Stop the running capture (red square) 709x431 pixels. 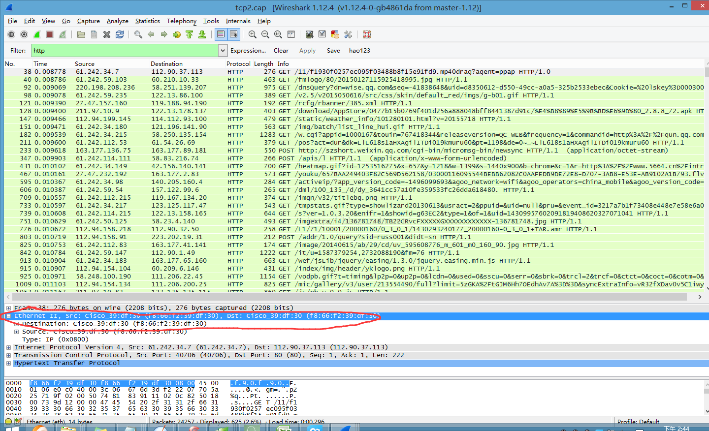(x=50, y=34)
